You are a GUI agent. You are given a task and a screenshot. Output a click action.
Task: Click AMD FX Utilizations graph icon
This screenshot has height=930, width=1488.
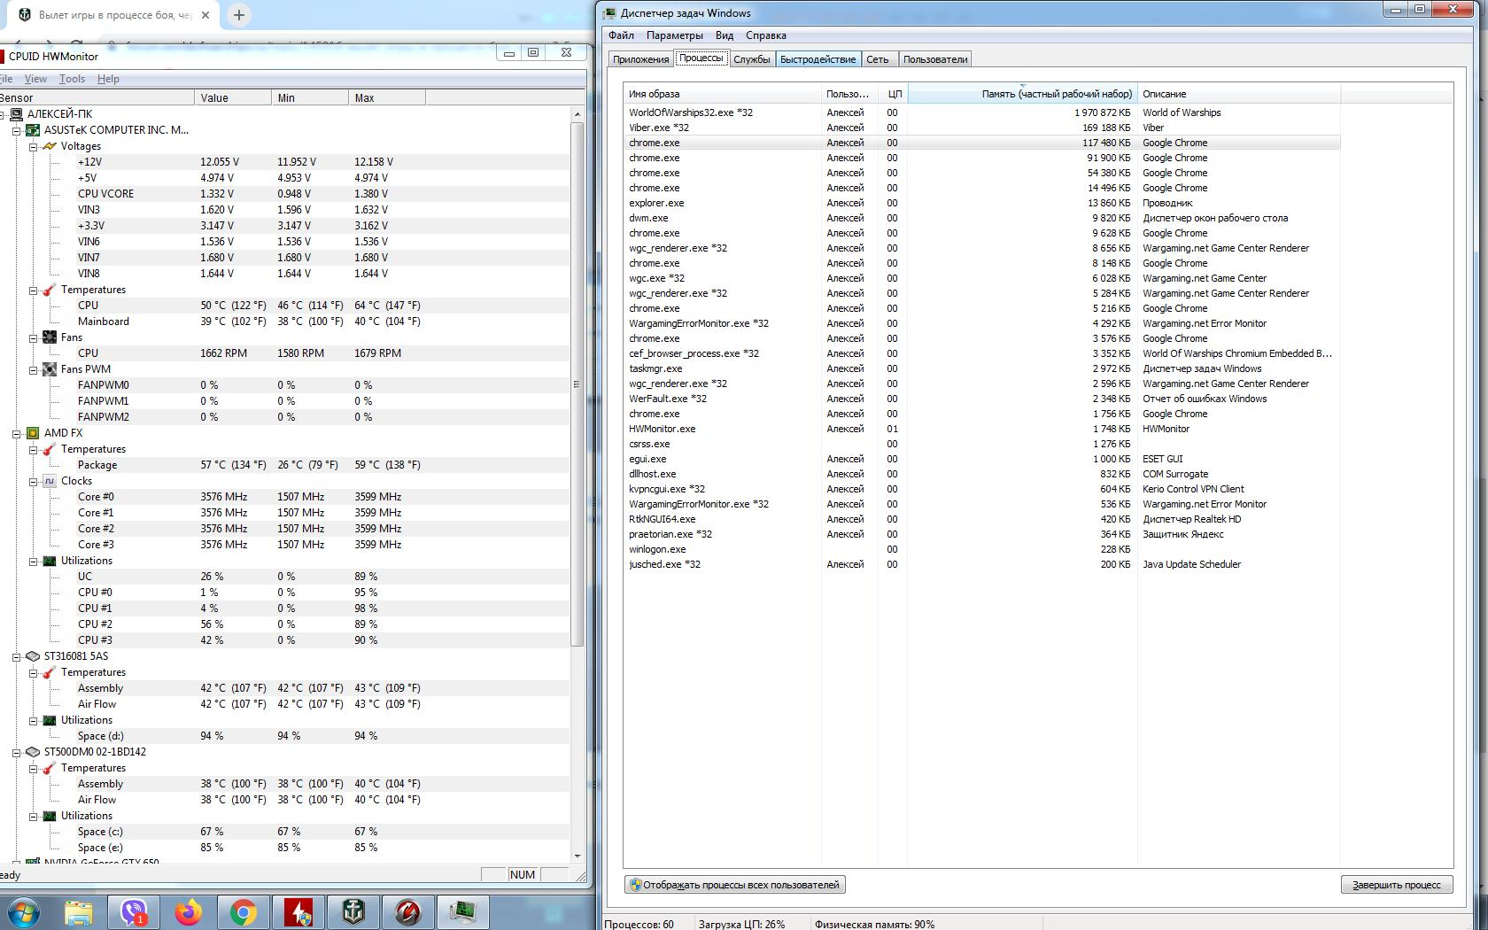50,561
